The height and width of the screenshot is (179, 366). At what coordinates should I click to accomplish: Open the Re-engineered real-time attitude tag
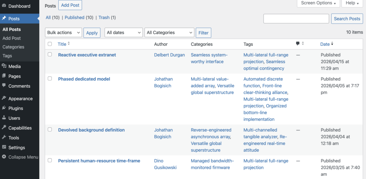(264, 143)
